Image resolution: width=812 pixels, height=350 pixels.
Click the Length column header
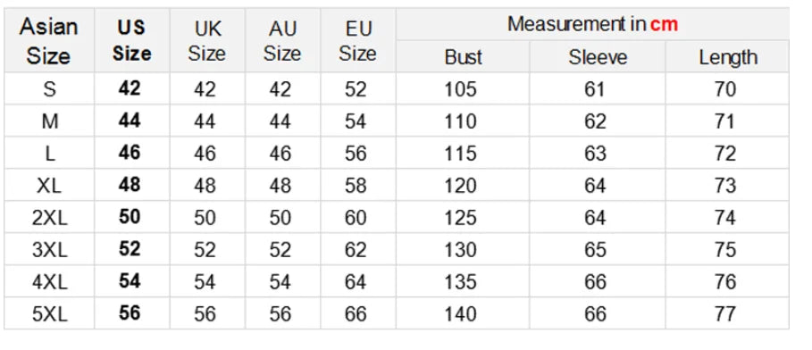[728, 56]
